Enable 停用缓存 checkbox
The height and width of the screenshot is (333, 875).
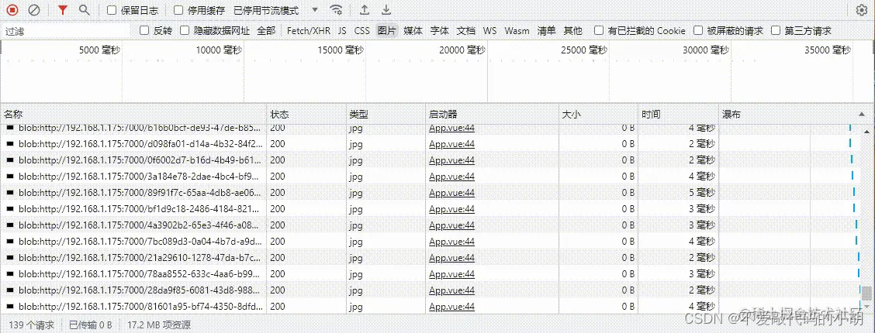[x=178, y=10]
